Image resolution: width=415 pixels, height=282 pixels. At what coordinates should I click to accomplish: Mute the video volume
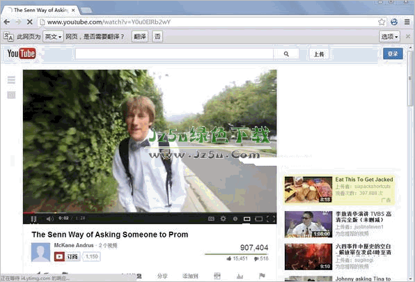(49, 219)
